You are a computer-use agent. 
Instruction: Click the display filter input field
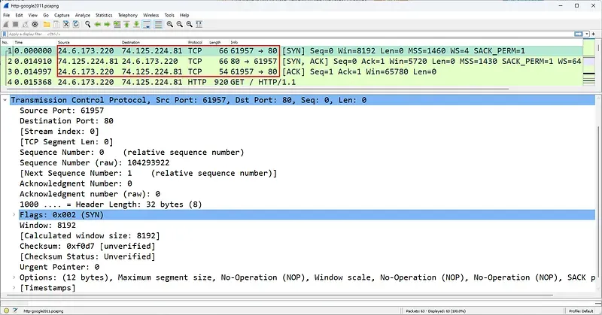click(x=290, y=34)
